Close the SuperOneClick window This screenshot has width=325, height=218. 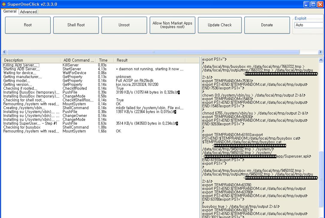[x=321, y=4]
